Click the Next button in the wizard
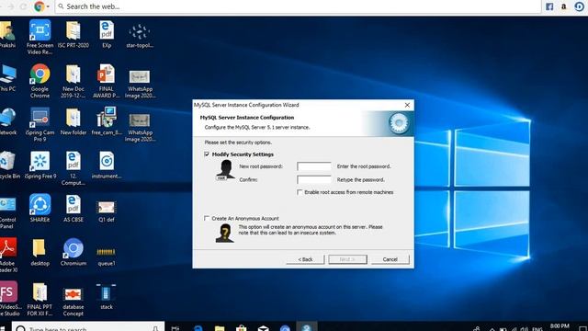This screenshot has height=331, width=588. [347, 259]
